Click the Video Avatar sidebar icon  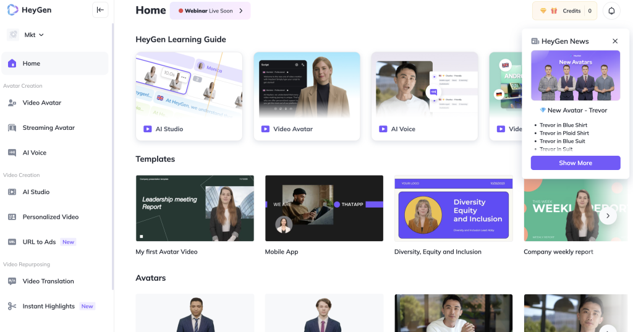pyautogui.click(x=12, y=103)
